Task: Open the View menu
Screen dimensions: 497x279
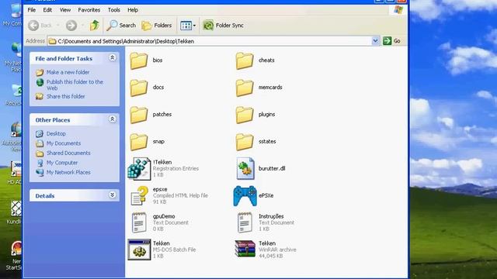Action: [x=65, y=10]
